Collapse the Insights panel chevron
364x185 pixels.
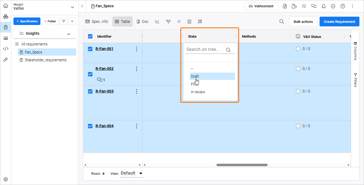tap(69, 34)
